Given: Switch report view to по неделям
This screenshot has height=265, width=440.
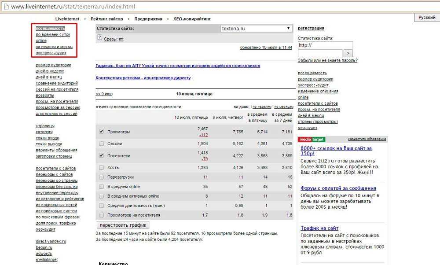Looking at the screenshot, I should (x=262, y=107).
